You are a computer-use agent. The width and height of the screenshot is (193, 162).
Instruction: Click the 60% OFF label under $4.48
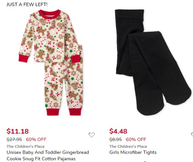tap(136, 139)
